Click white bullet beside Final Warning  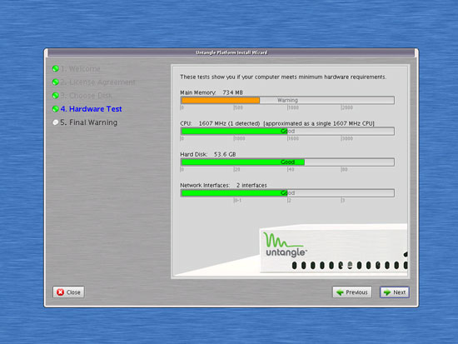click(x=56, y=122)
